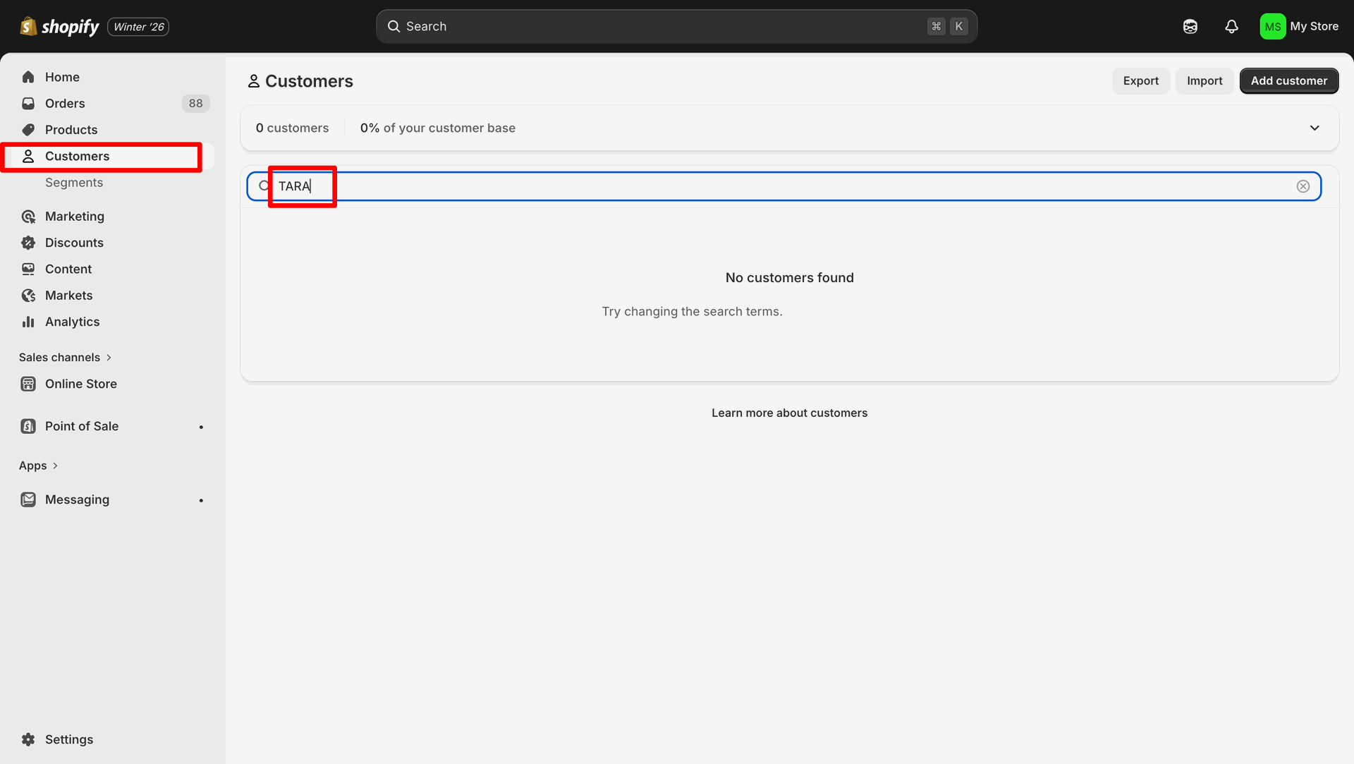Open the notifications bell
The height and width of the screenshot is (764, 1354).
(x=1231, y=26)
